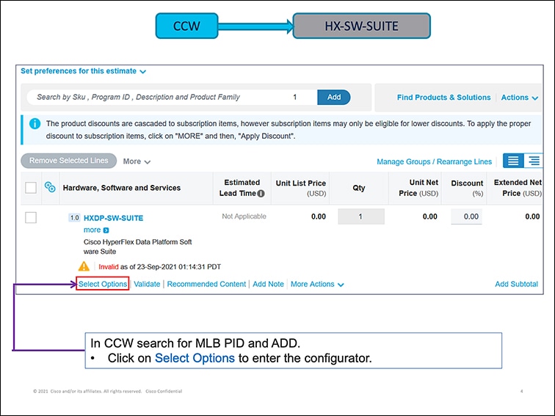Image resolution: width=555 pixels, height=416 pixels.
Task: Click the Qty column header
Action: [358, 188]
